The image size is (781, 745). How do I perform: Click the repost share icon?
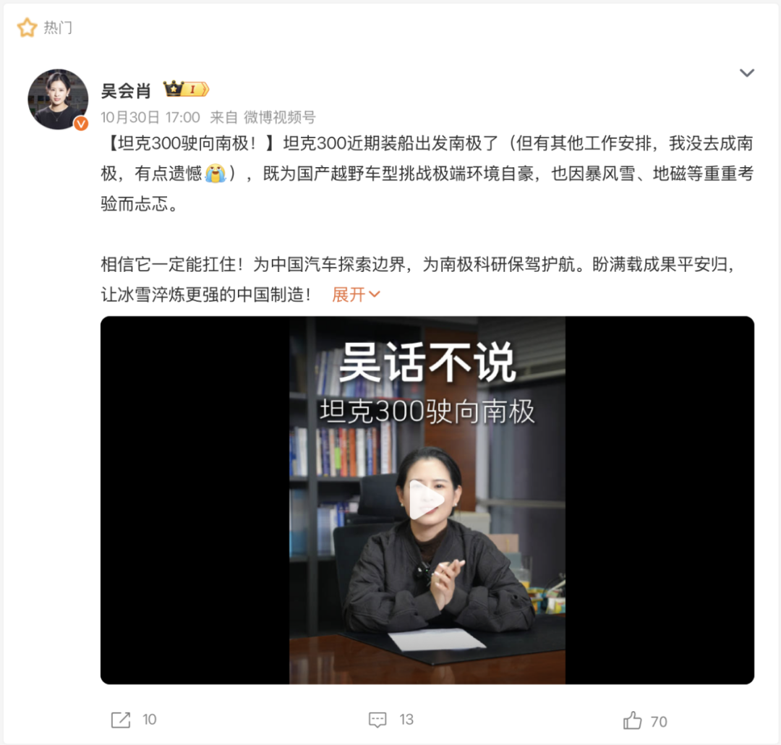(121, 720)
